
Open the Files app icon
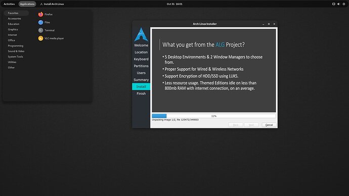click(x=40, y=22)
